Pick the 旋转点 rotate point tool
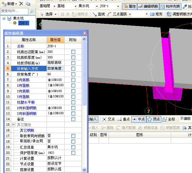The width and height of the screenshot is (192, 173). tap(80, 14)
